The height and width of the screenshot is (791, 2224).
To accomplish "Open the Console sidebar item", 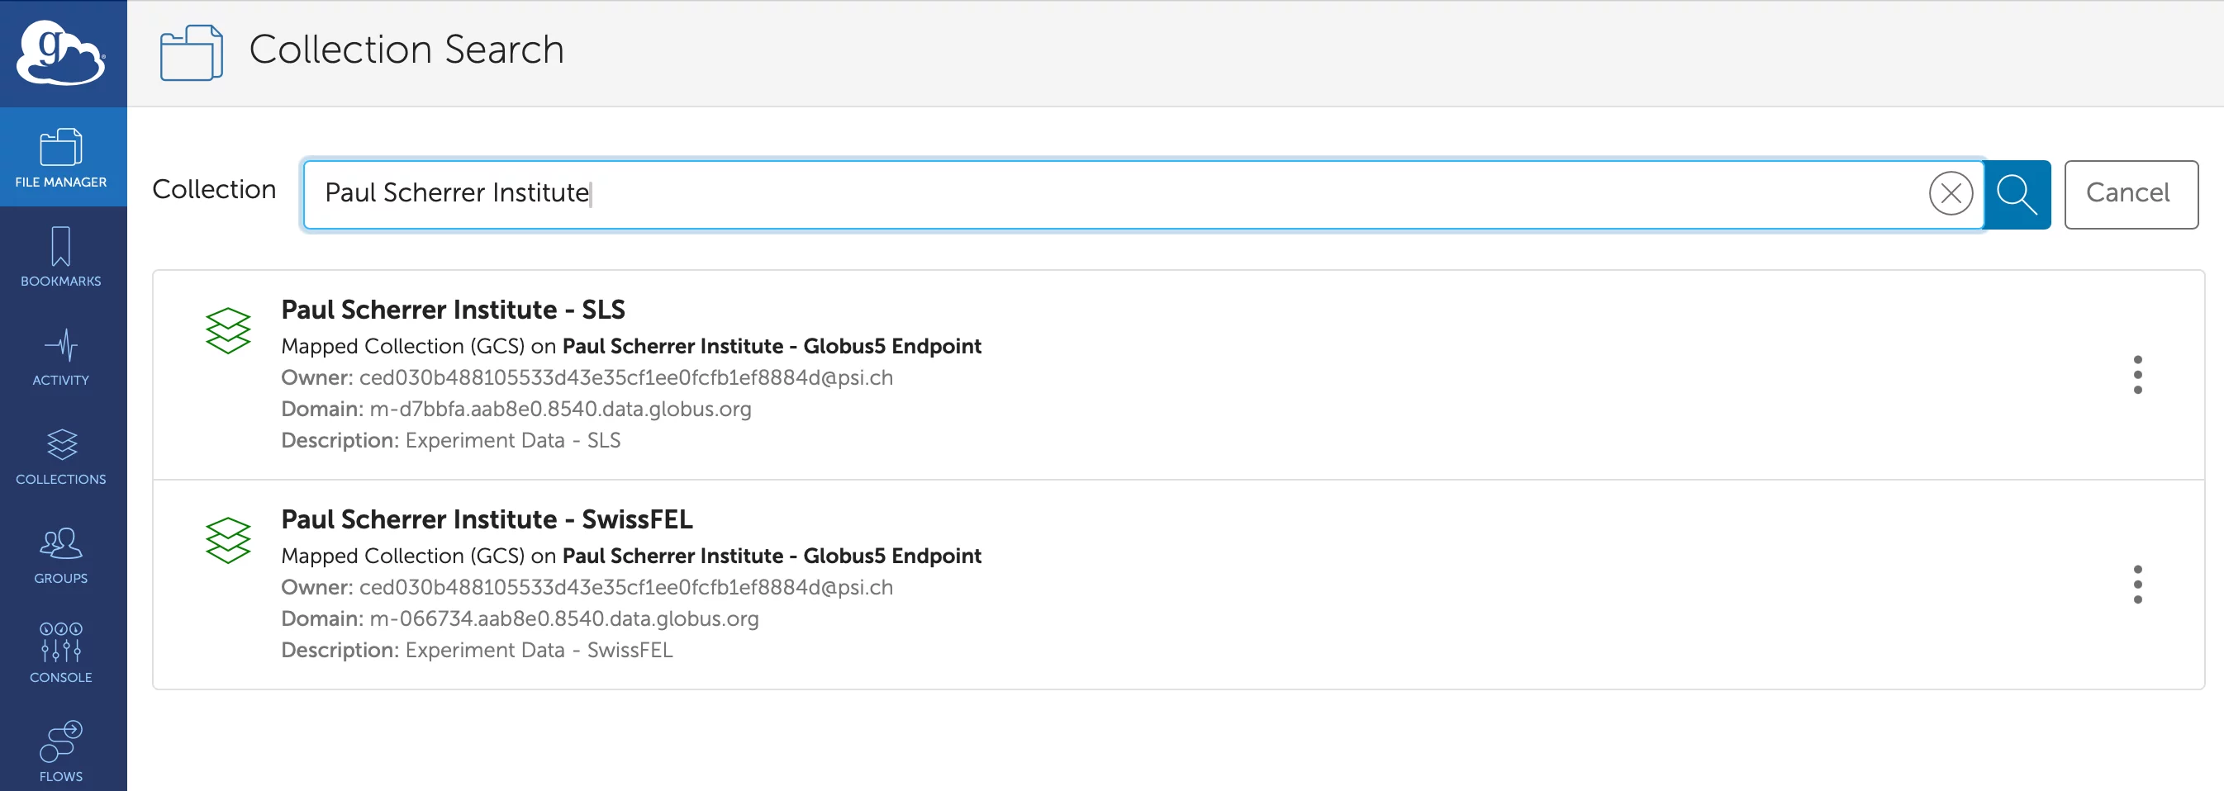I will click(x=61, y=653).
